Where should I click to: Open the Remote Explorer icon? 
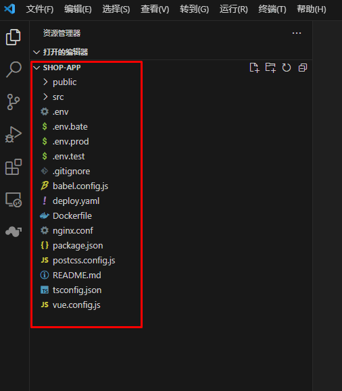14,199
